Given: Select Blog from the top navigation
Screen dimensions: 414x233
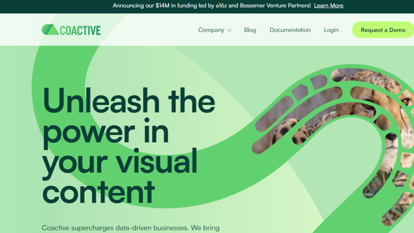Looking at the screenshot, I should point(250,30).
